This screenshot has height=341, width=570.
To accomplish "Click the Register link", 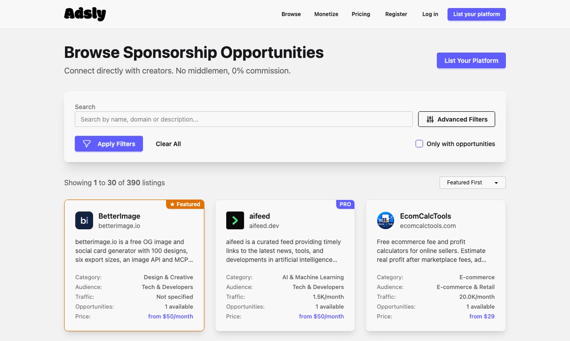I will [396, 14].
